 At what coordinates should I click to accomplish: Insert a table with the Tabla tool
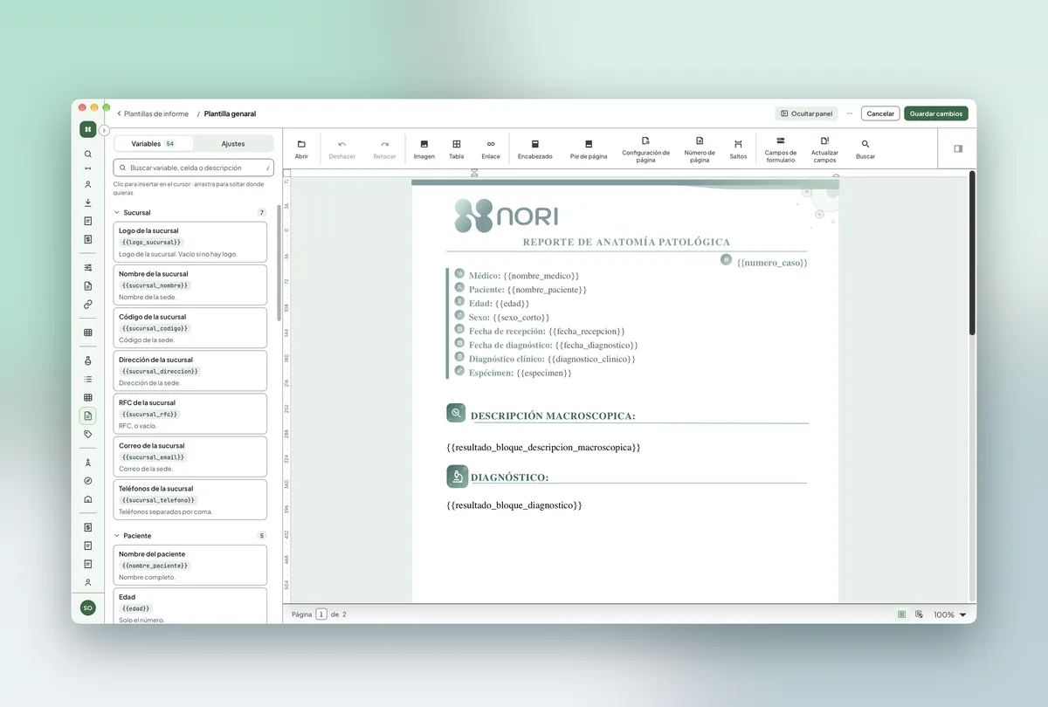click(456, 149)
